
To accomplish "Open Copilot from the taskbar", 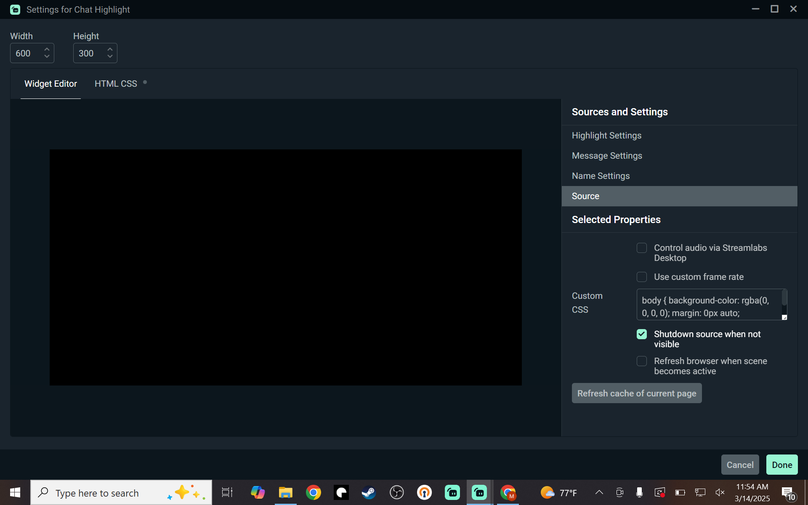I will click(x=258, y=492).
